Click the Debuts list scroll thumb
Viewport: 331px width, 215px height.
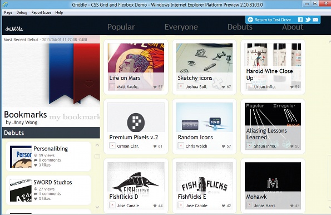97,157
